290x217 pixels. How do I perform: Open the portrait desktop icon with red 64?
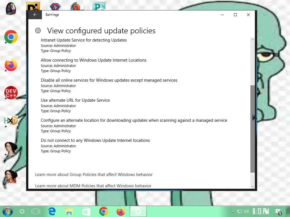point(11,177)
